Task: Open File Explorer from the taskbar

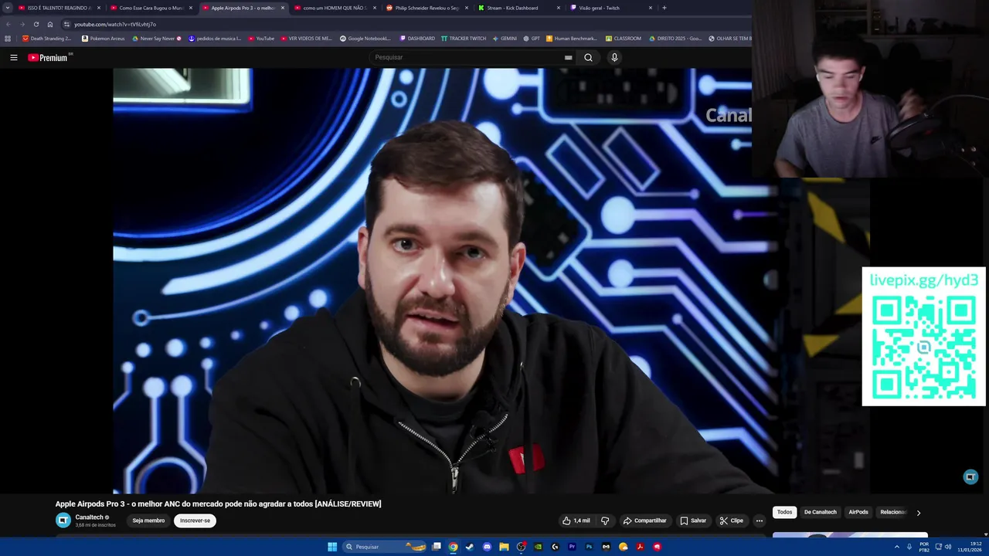Action: pyautogui.click(x=504, y=547)
